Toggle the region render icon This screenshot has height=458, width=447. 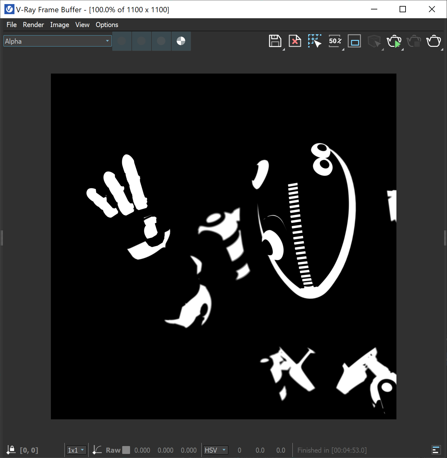(x=354, y=41)
